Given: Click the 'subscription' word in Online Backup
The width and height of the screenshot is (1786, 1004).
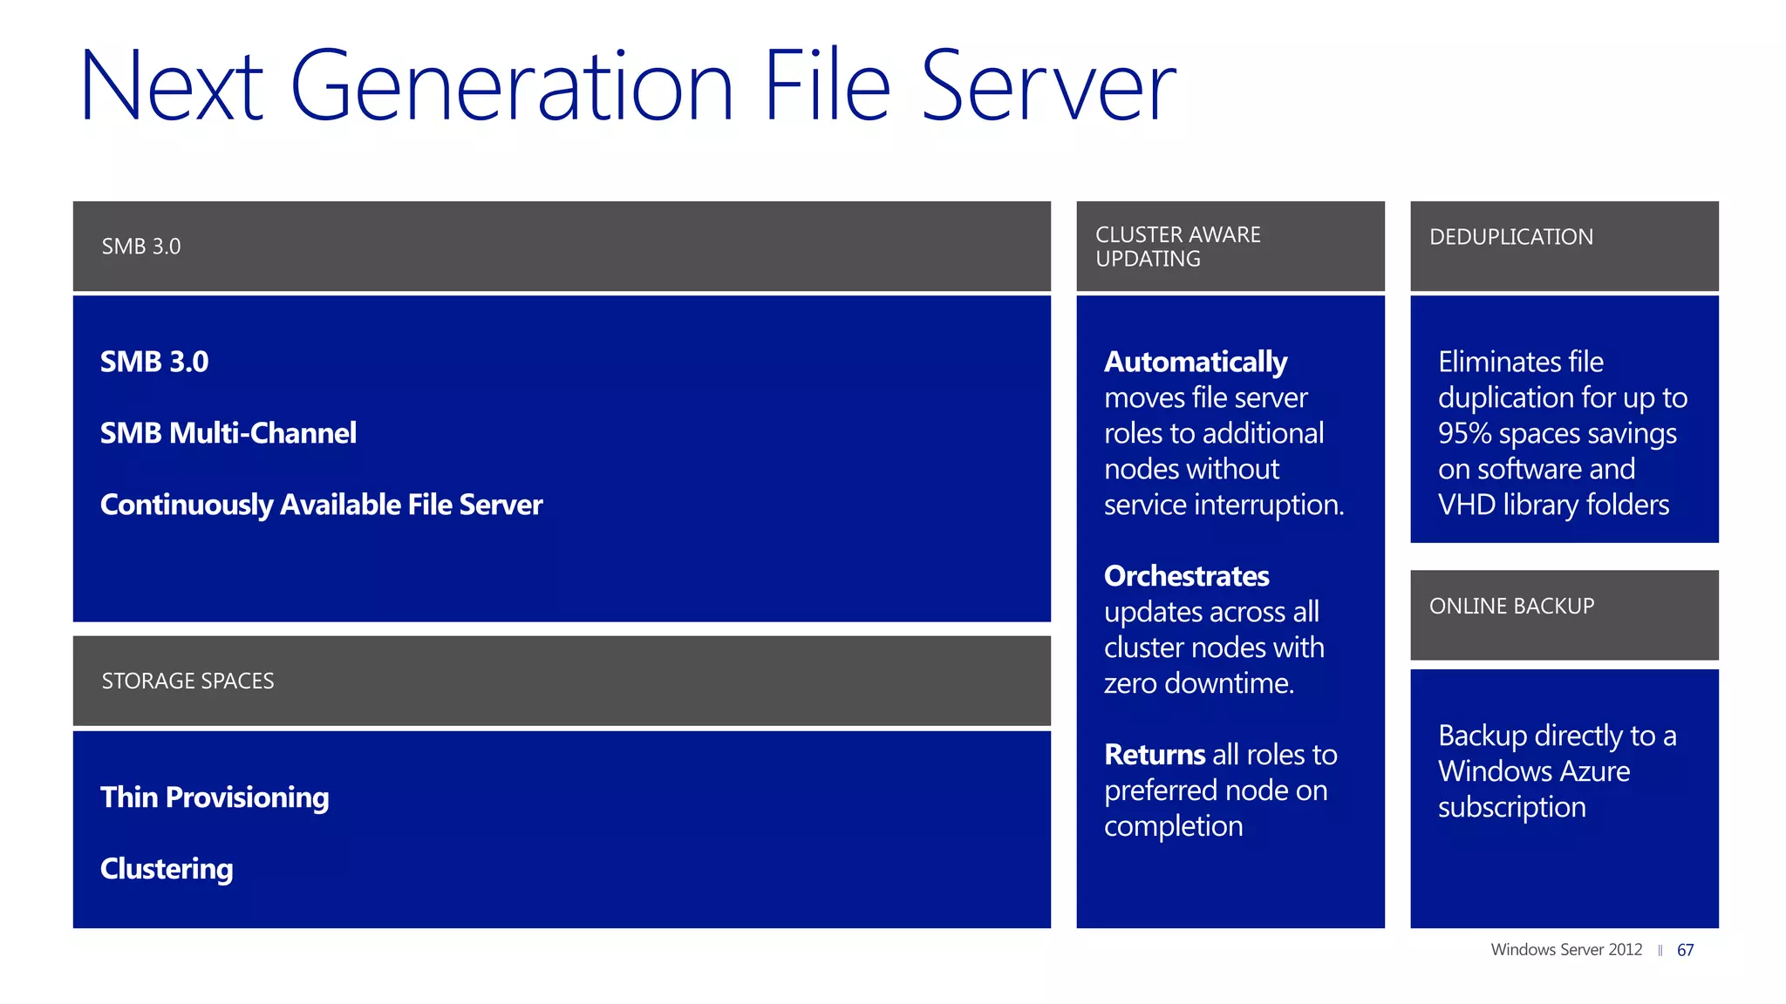Looking at the screenshot, I should click(1512, 808).
